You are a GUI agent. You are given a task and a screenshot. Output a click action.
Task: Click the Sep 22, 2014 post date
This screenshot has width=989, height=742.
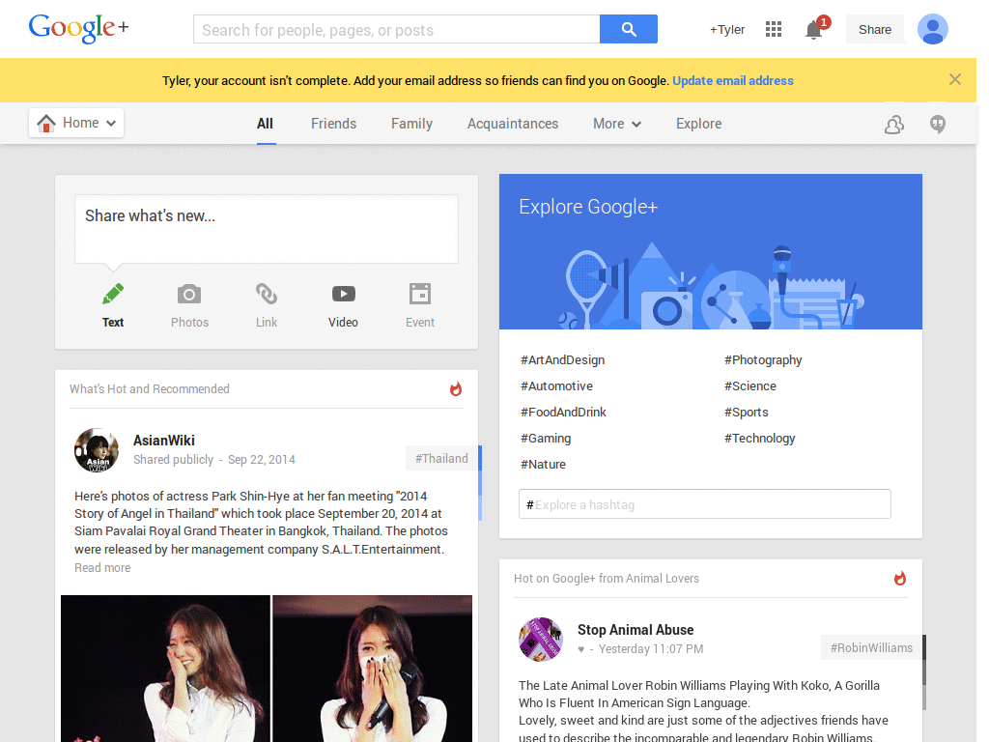pyautogui.click(x=261, y=459)
